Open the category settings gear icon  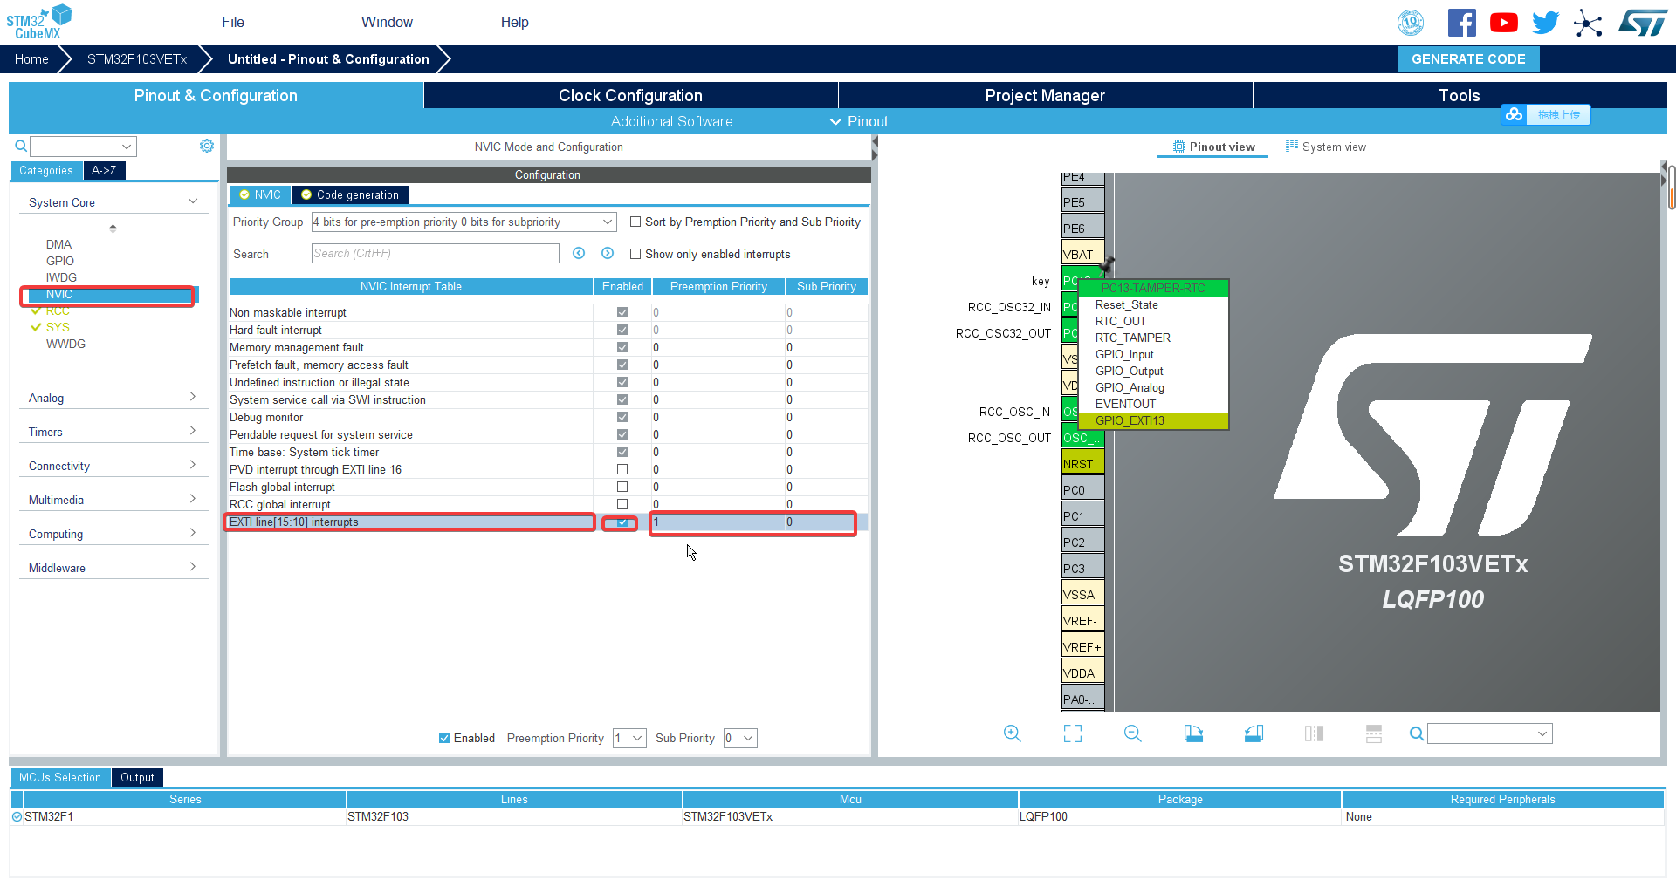[207, 146]
